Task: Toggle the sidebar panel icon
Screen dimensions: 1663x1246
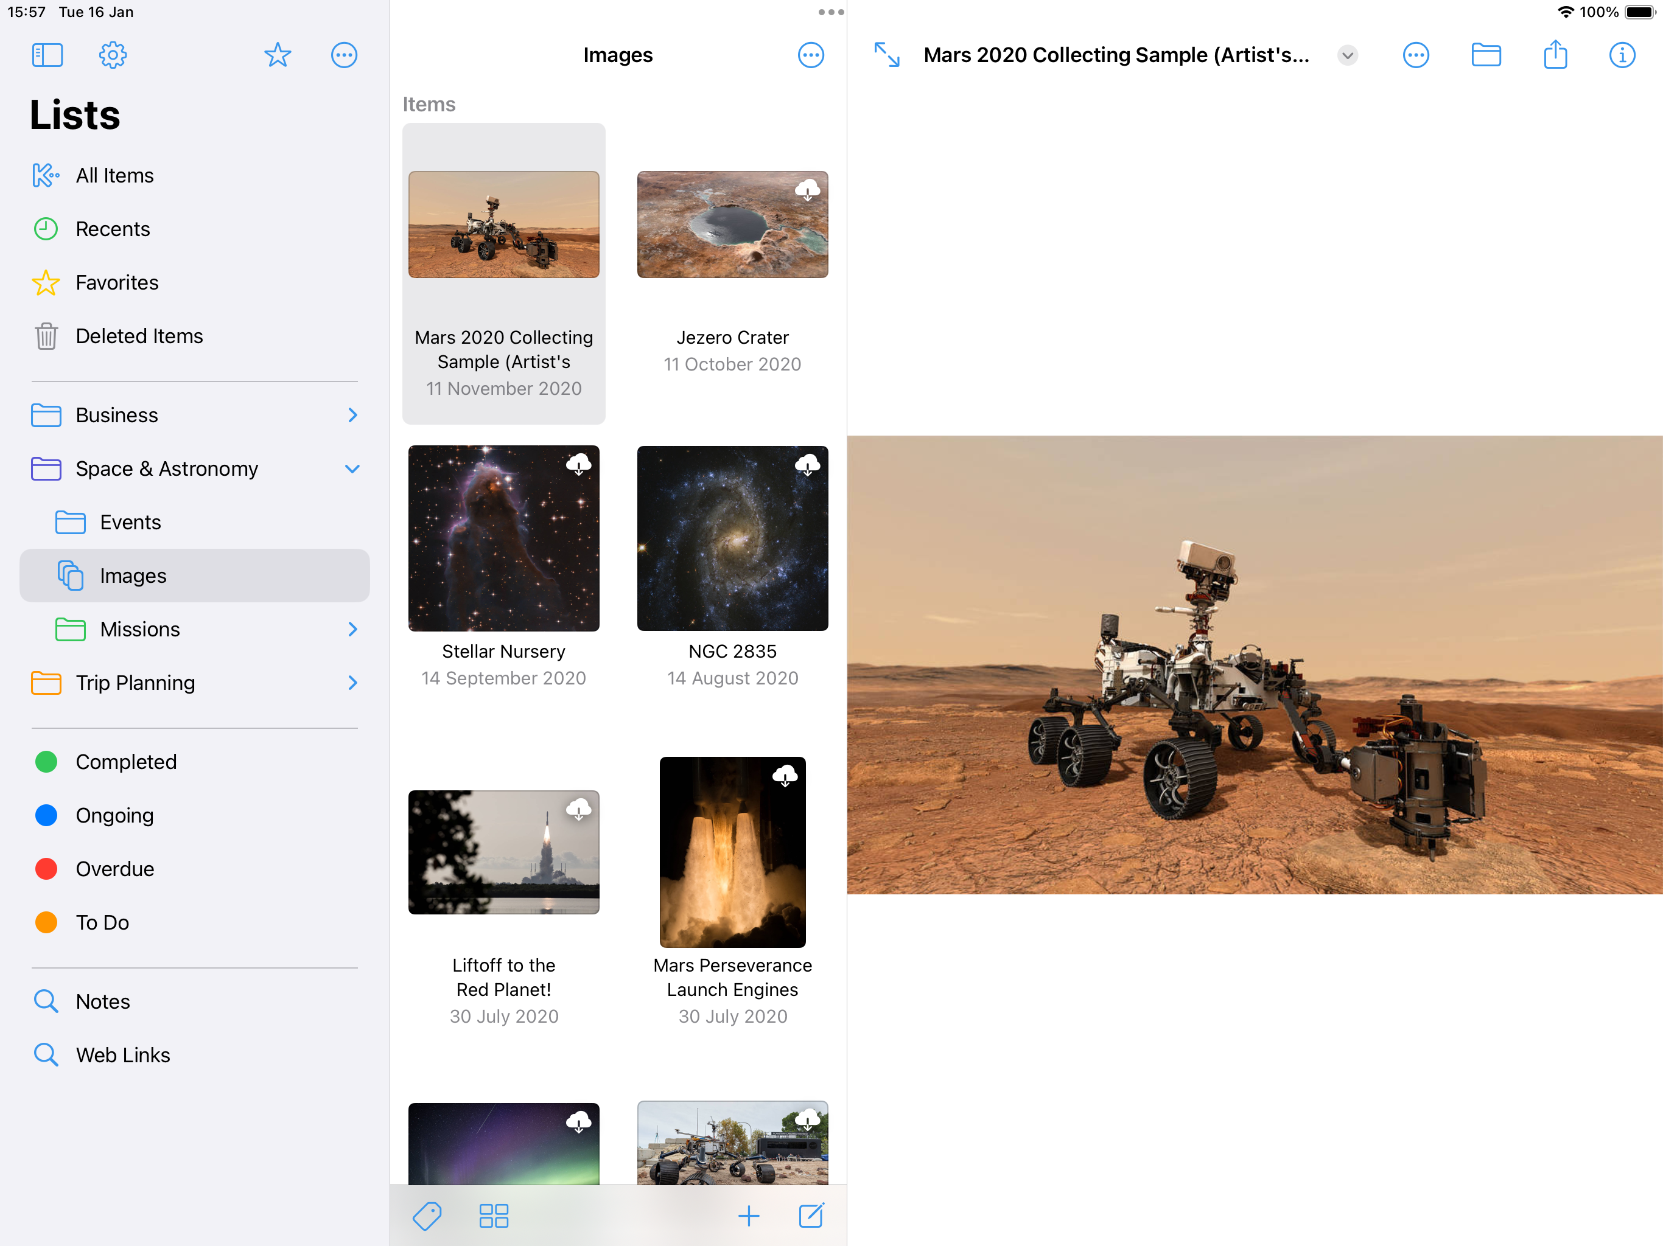Action: (47, 55)
